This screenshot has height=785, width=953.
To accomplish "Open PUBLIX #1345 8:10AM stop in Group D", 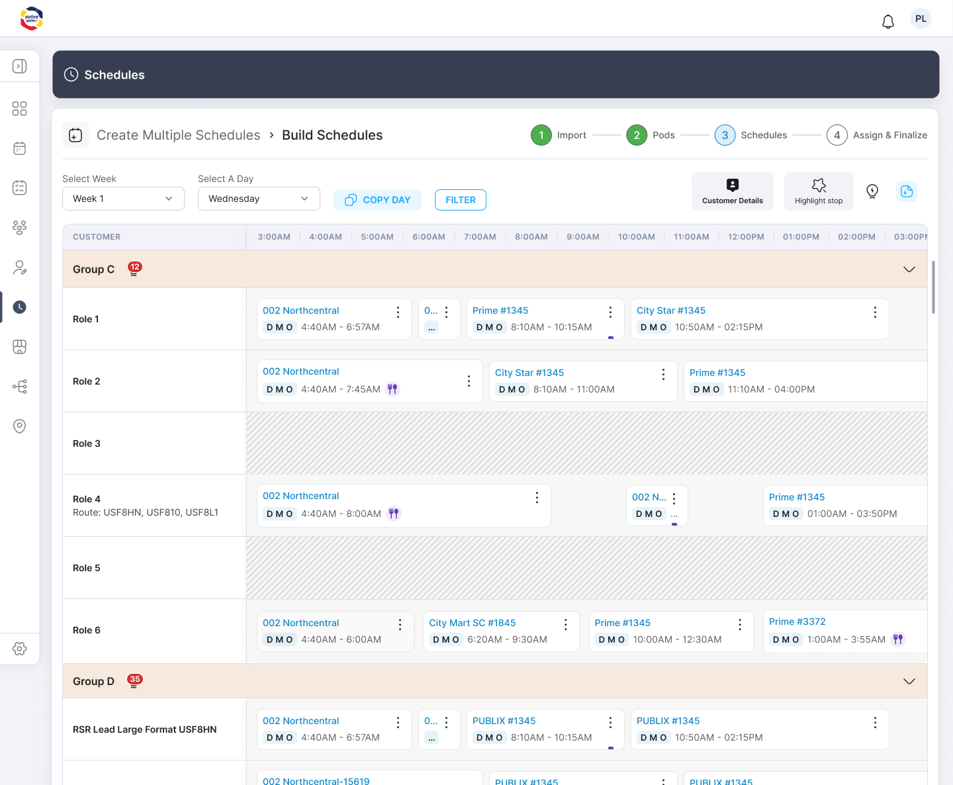I will 545,729.
